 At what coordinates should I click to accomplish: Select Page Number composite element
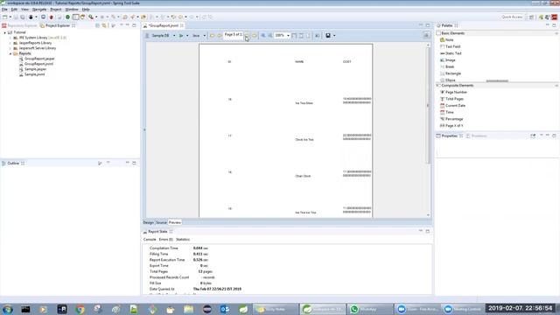point(453,92)
